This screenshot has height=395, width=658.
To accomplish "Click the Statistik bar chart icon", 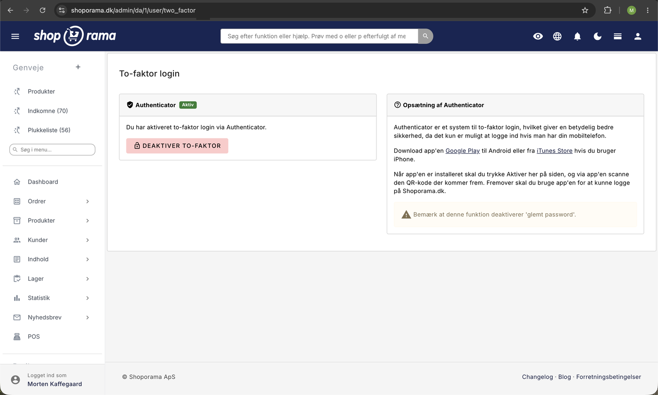I will (17, 298).
